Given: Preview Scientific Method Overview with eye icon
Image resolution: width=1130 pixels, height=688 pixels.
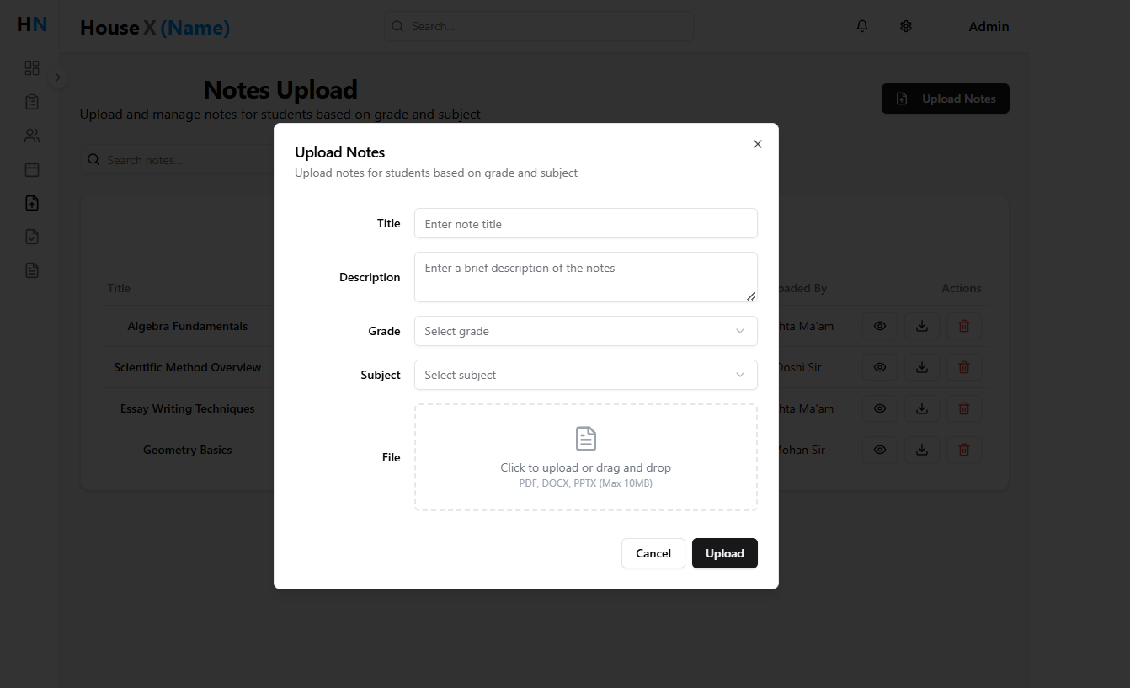Looking at the screenshot, I should click(880, 367).
